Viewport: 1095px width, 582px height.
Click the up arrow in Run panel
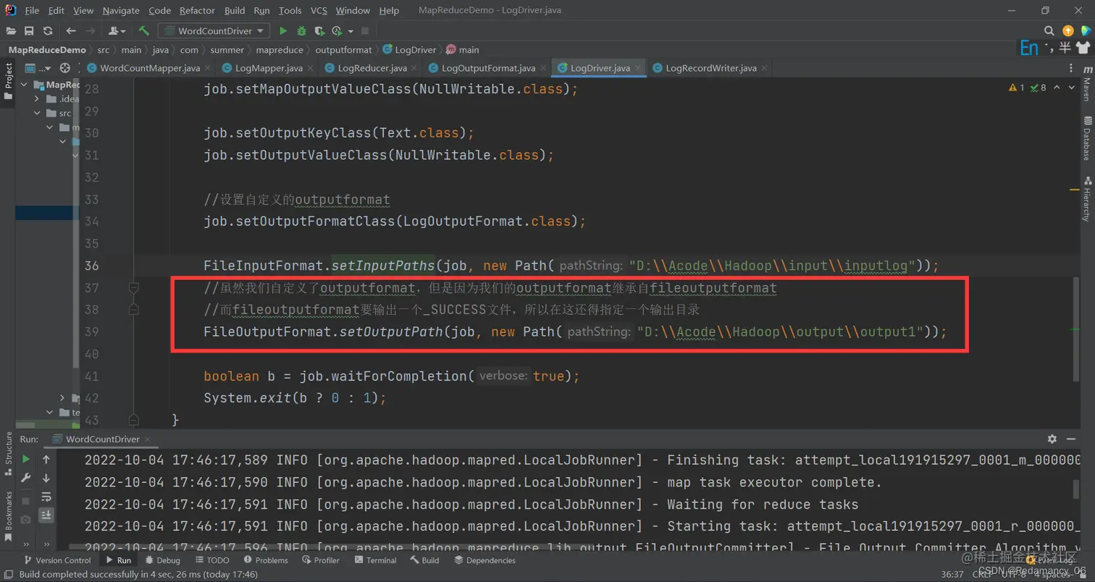pos(46,459)
